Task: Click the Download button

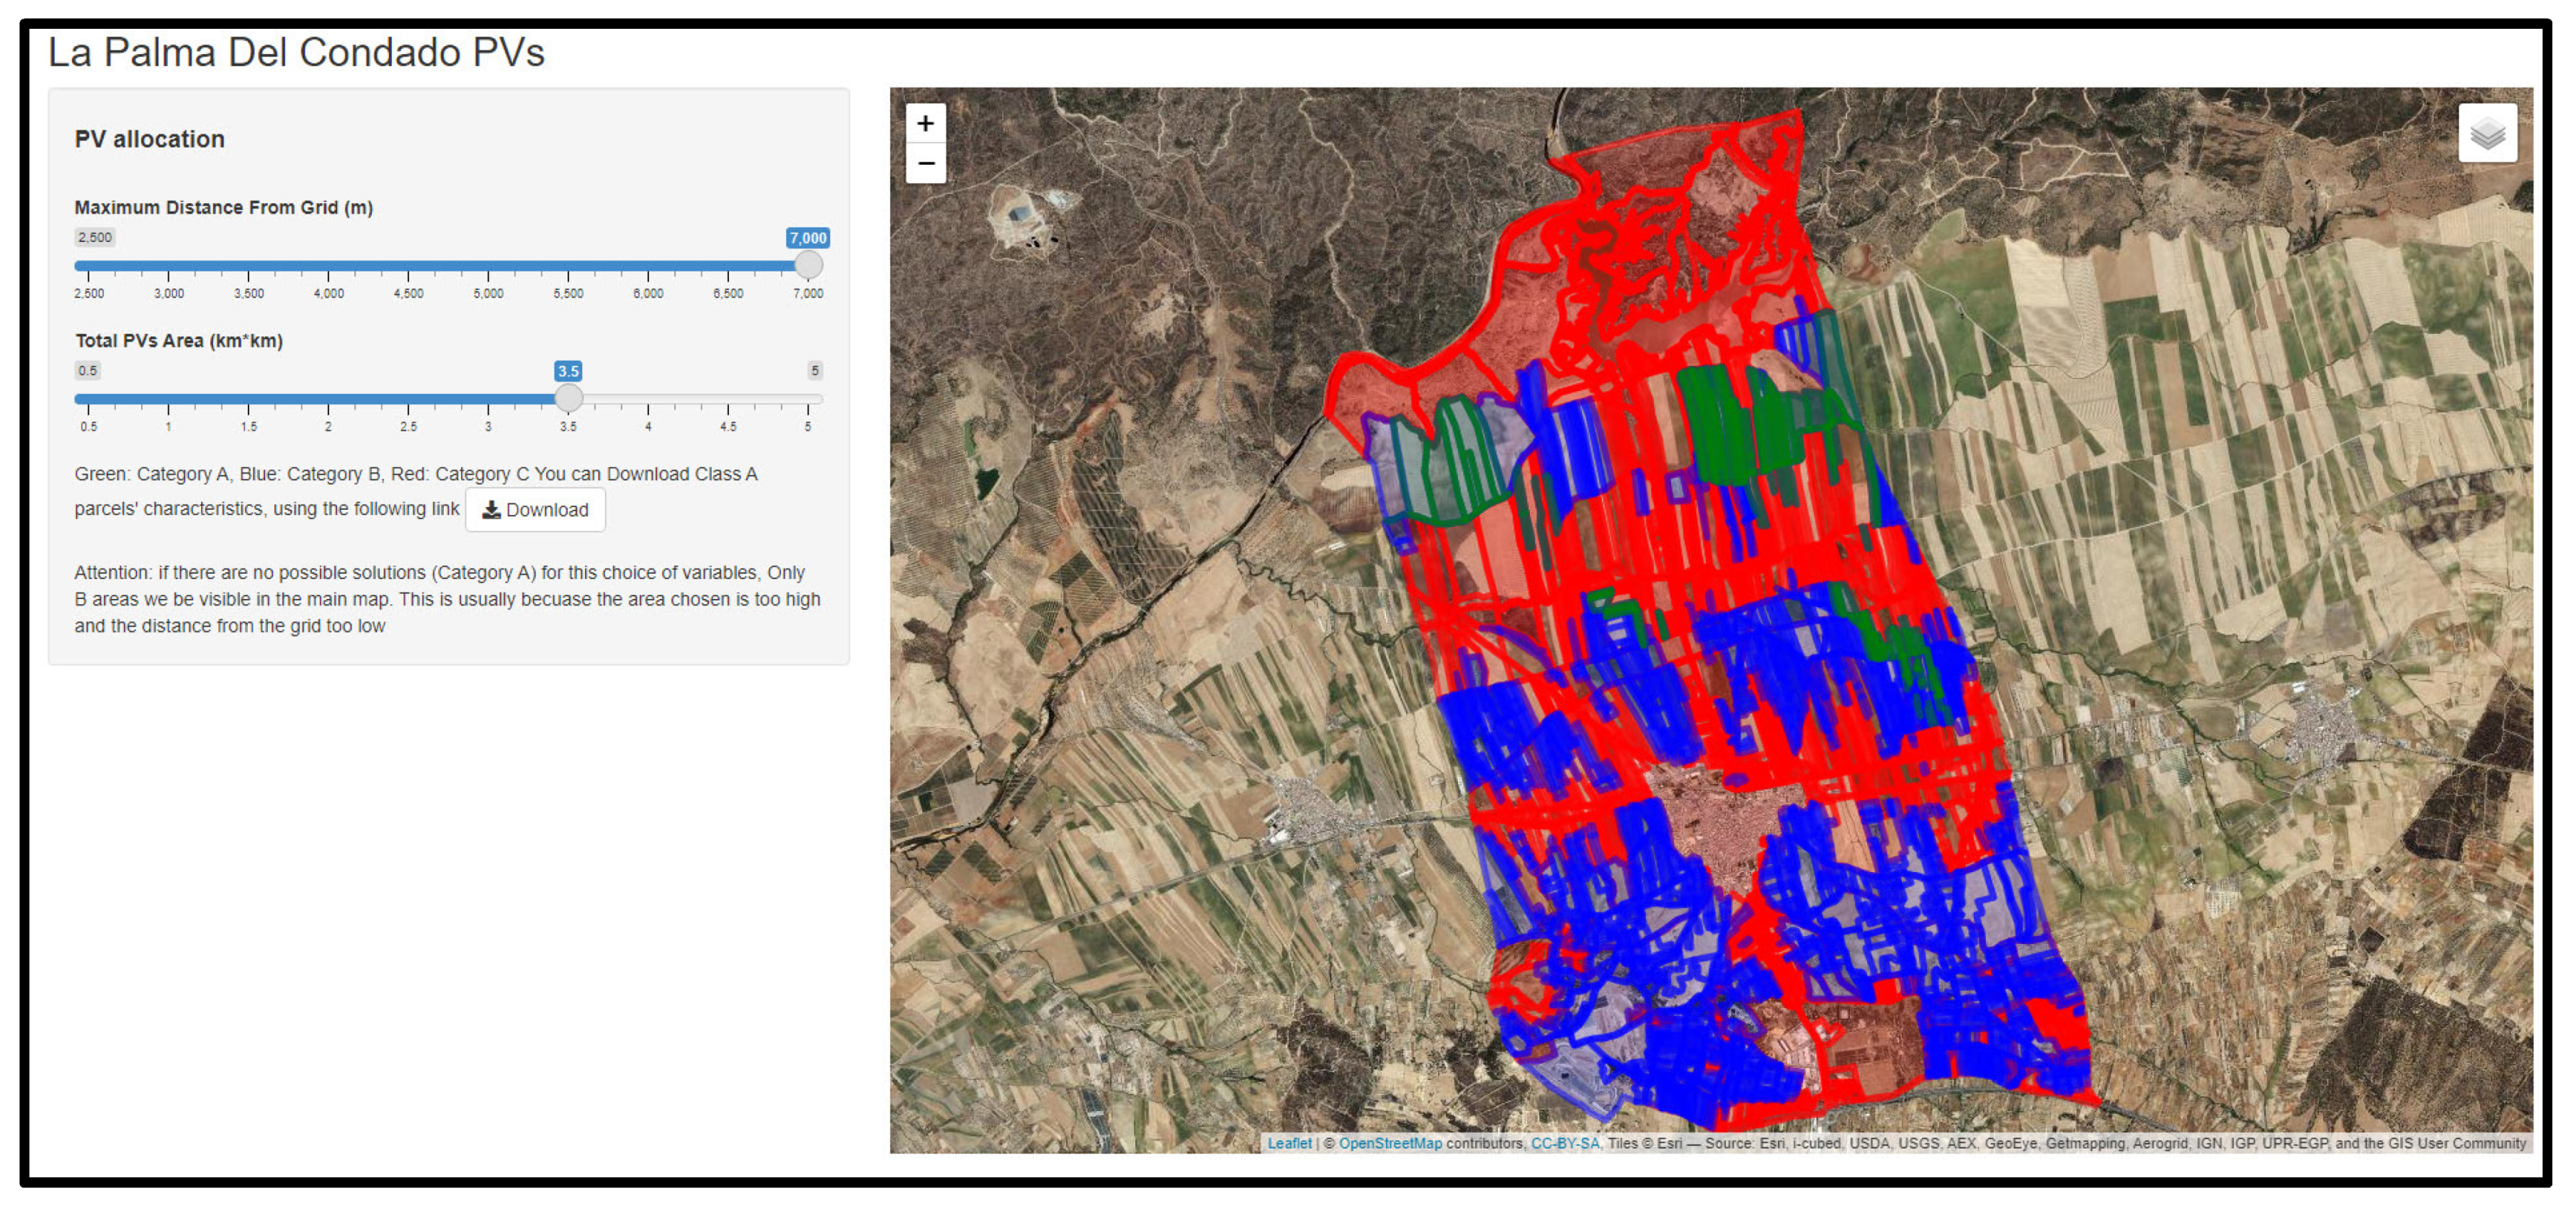Action: pos(535,510)
